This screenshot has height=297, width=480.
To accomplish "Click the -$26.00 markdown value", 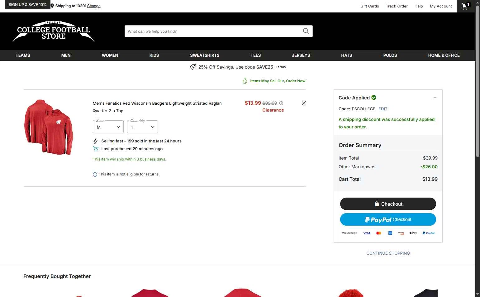I will [x=429, y=167].
